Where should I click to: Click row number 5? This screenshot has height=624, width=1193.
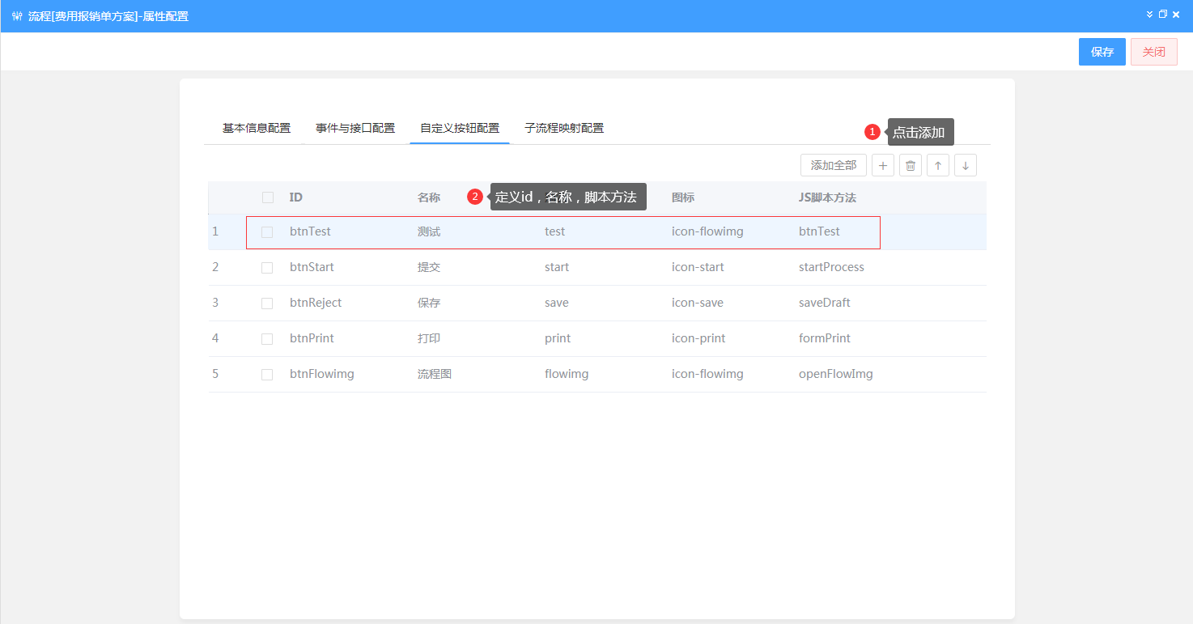click(x=215, y=374)
